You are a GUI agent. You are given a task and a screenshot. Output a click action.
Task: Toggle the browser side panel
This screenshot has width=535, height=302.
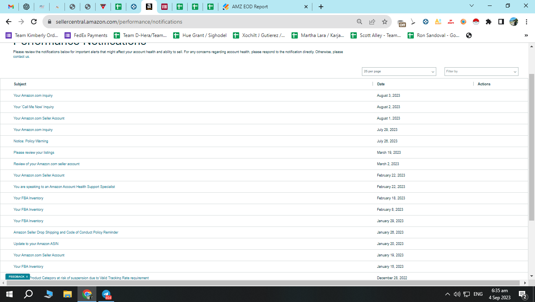501,22
